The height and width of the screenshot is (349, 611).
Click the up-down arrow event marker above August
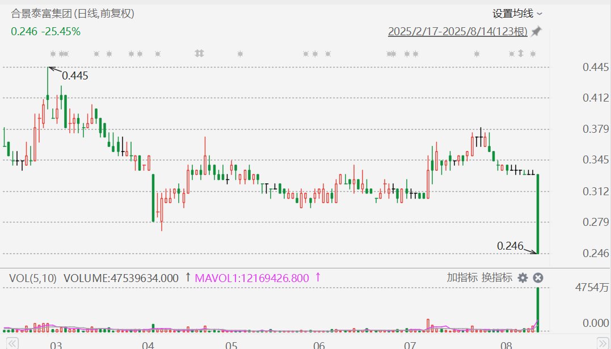pyautogui.click(x=521, y=53)
